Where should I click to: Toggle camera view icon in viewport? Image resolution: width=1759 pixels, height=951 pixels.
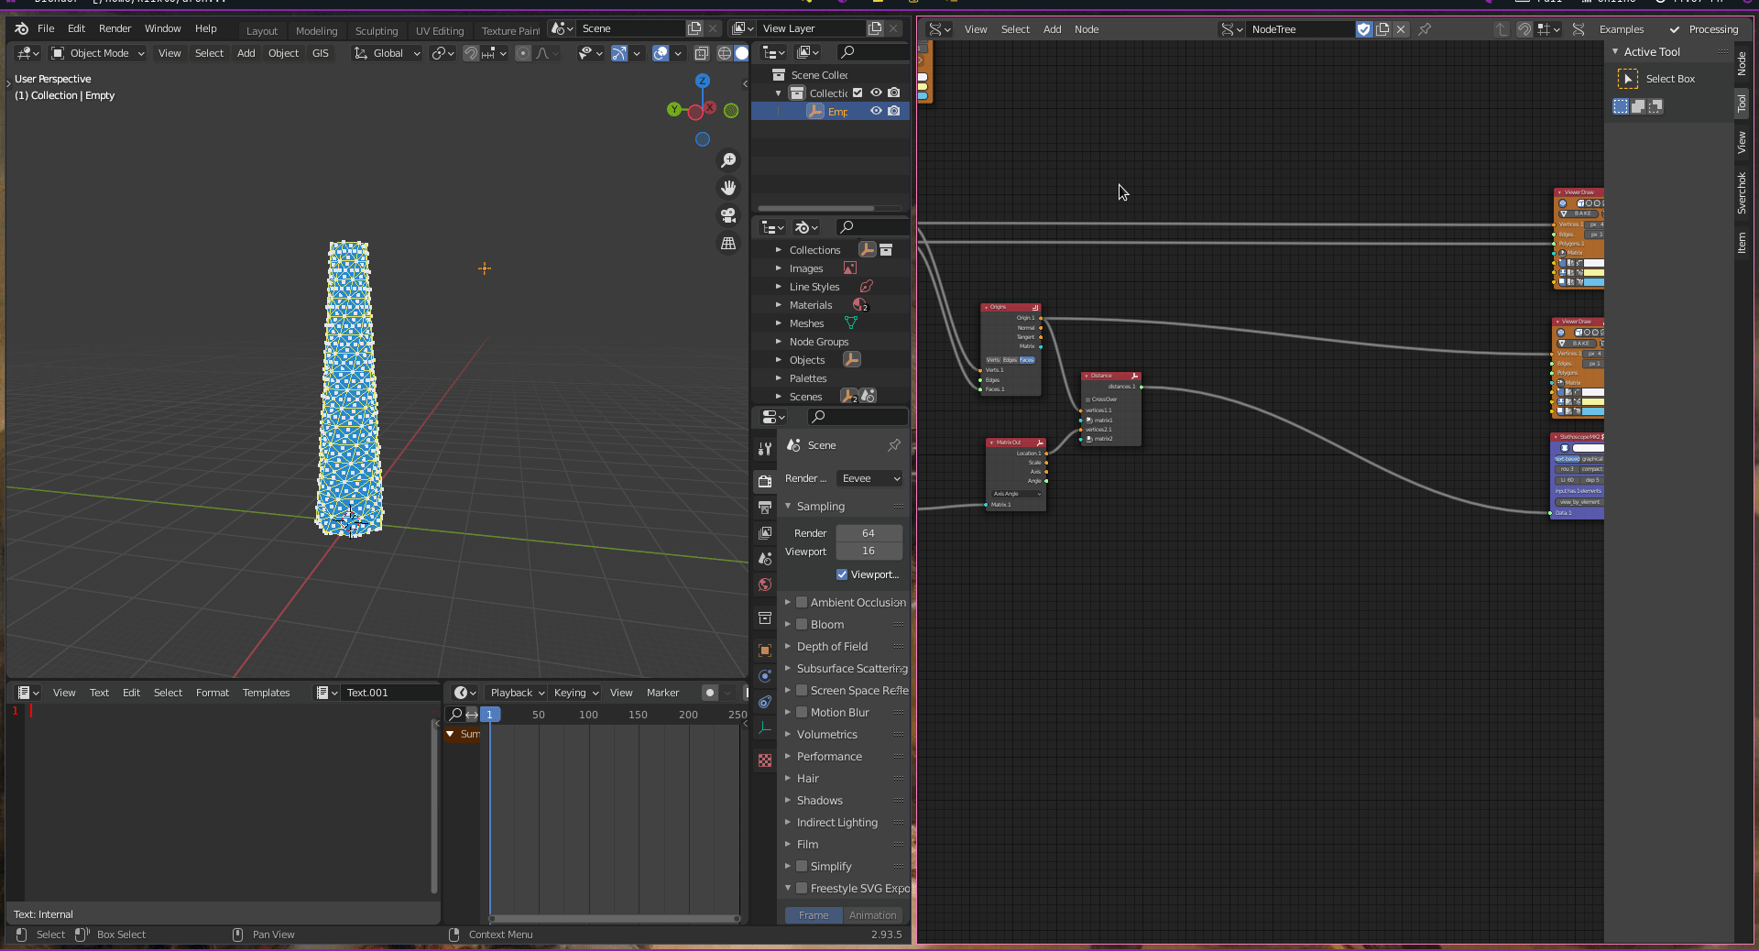tap(728, 215)
